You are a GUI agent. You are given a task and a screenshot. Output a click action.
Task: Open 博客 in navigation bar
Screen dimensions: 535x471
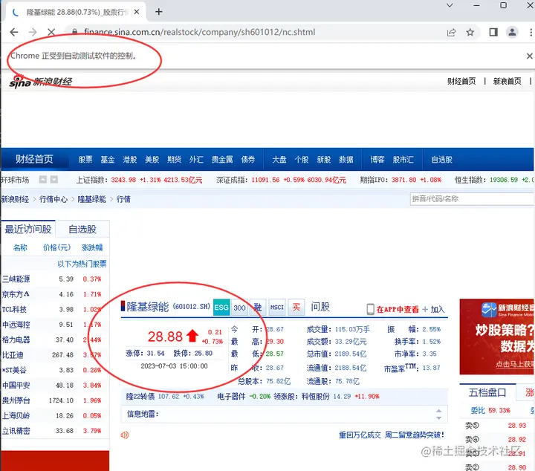pyautogui.click(x=377, y=159)
